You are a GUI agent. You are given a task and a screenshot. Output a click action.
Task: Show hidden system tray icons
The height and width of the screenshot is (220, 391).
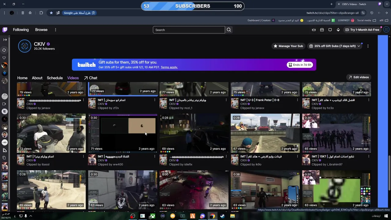(31, 216)
